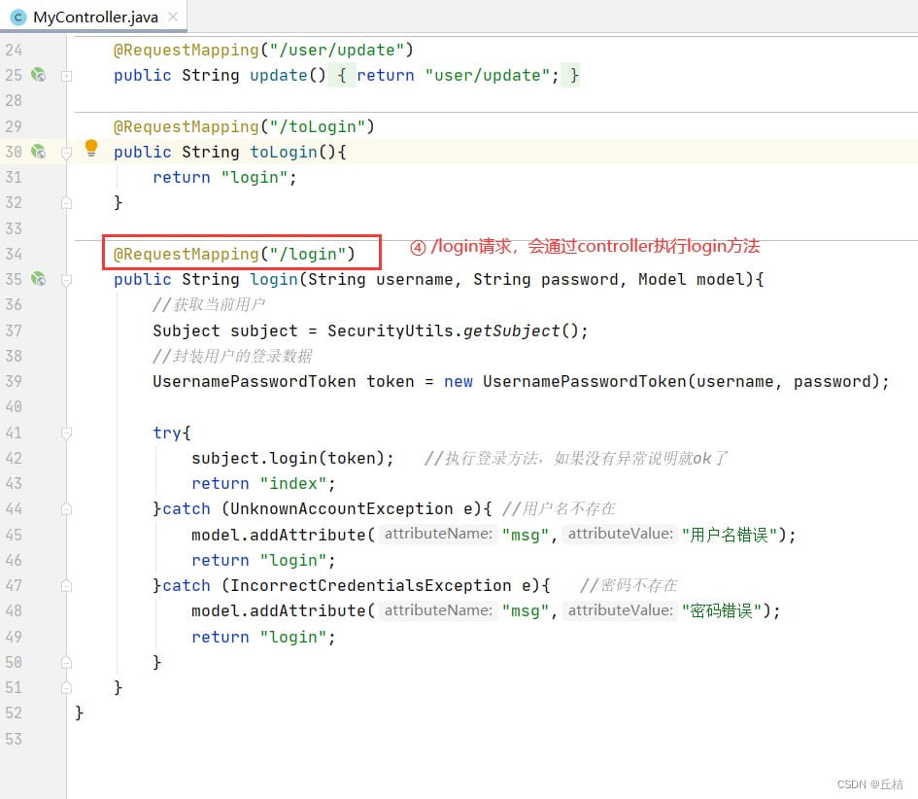Click the Java class icon on the tab
The height and width of the screenshot is (799, 918).
(18, 17)
